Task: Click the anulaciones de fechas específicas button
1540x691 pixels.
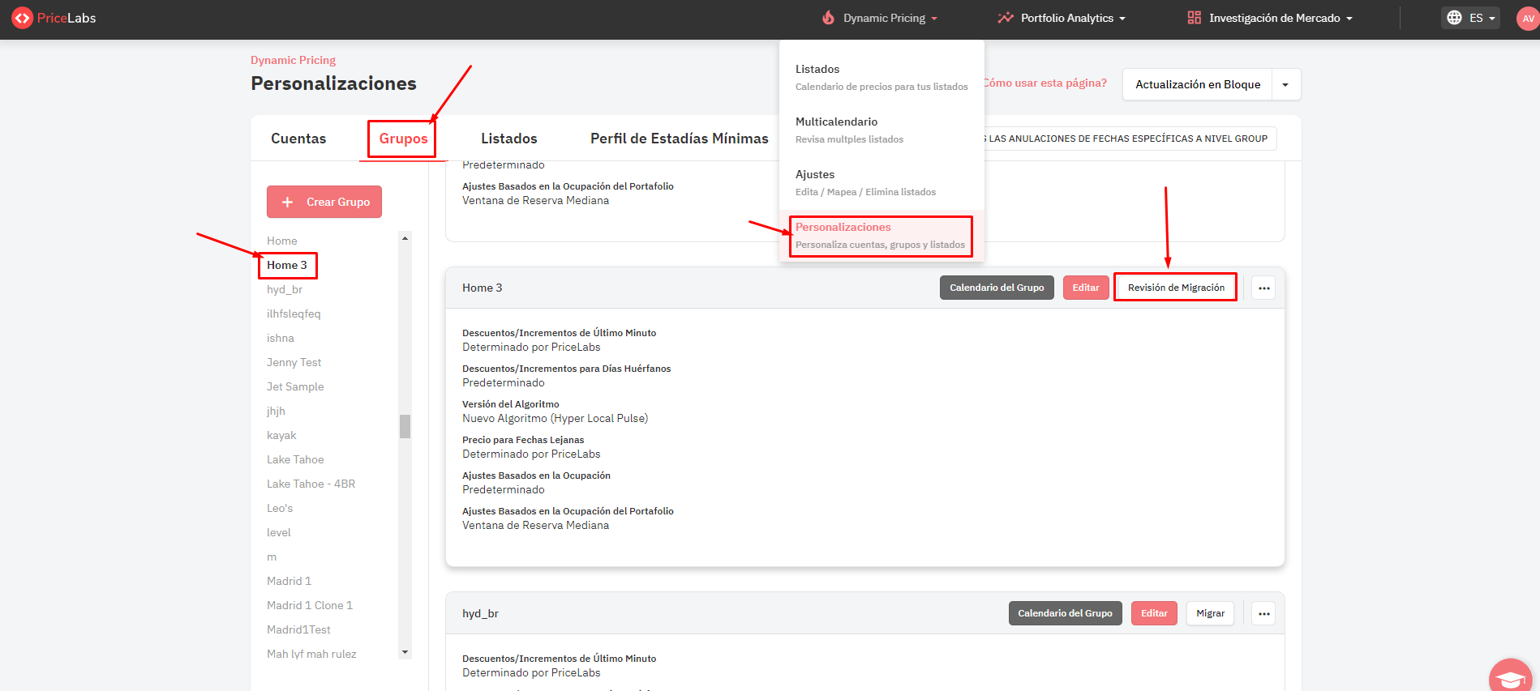Action: pos(1129,139)
